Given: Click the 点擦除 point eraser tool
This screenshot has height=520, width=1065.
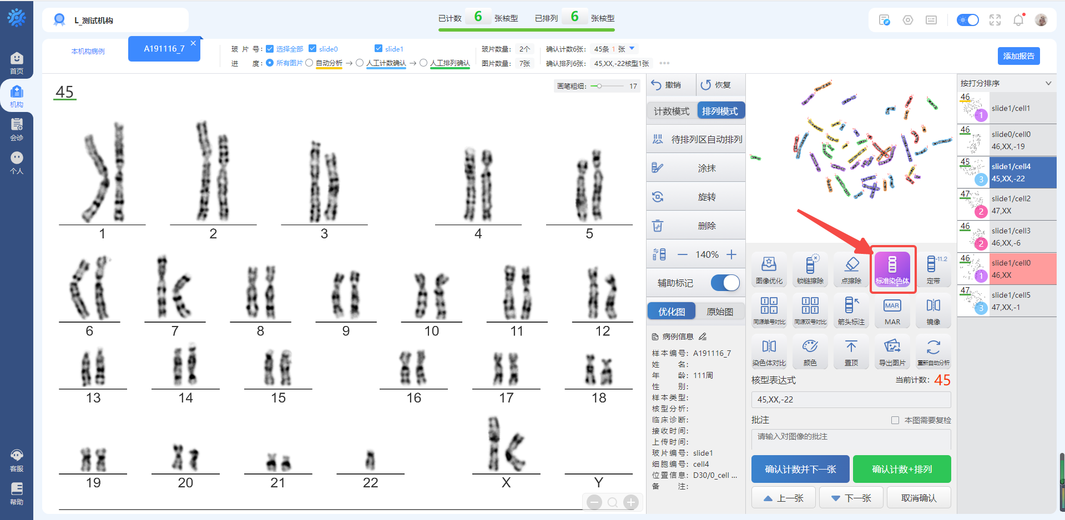Looking at the screenshot, I should (x=851, y=269).
